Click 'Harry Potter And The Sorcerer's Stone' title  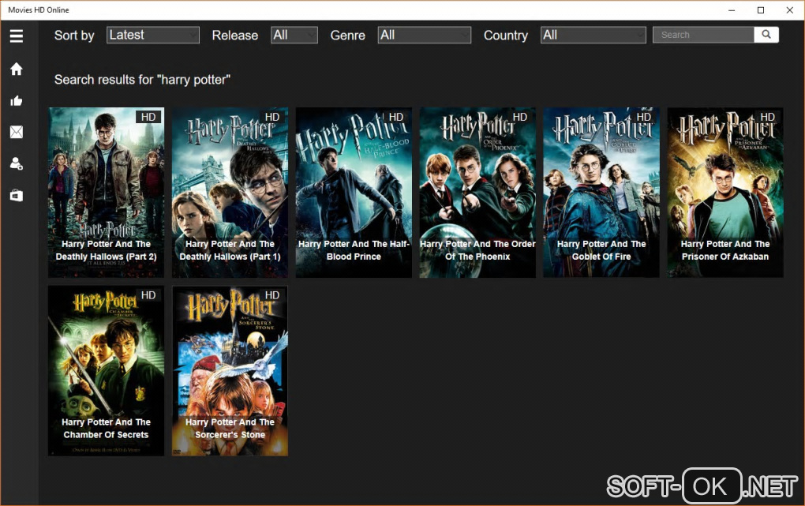(230, 429)
